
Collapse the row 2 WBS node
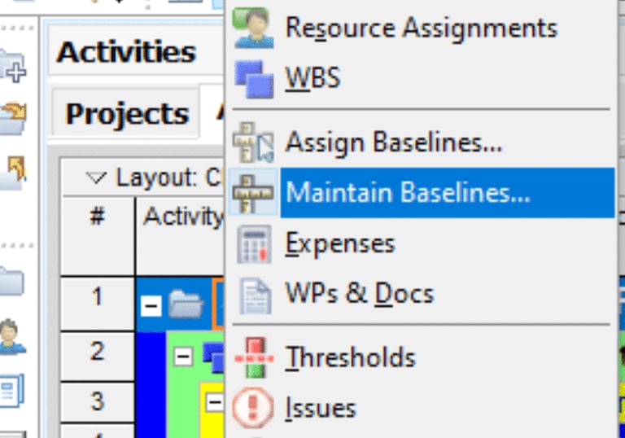(183, 355)
